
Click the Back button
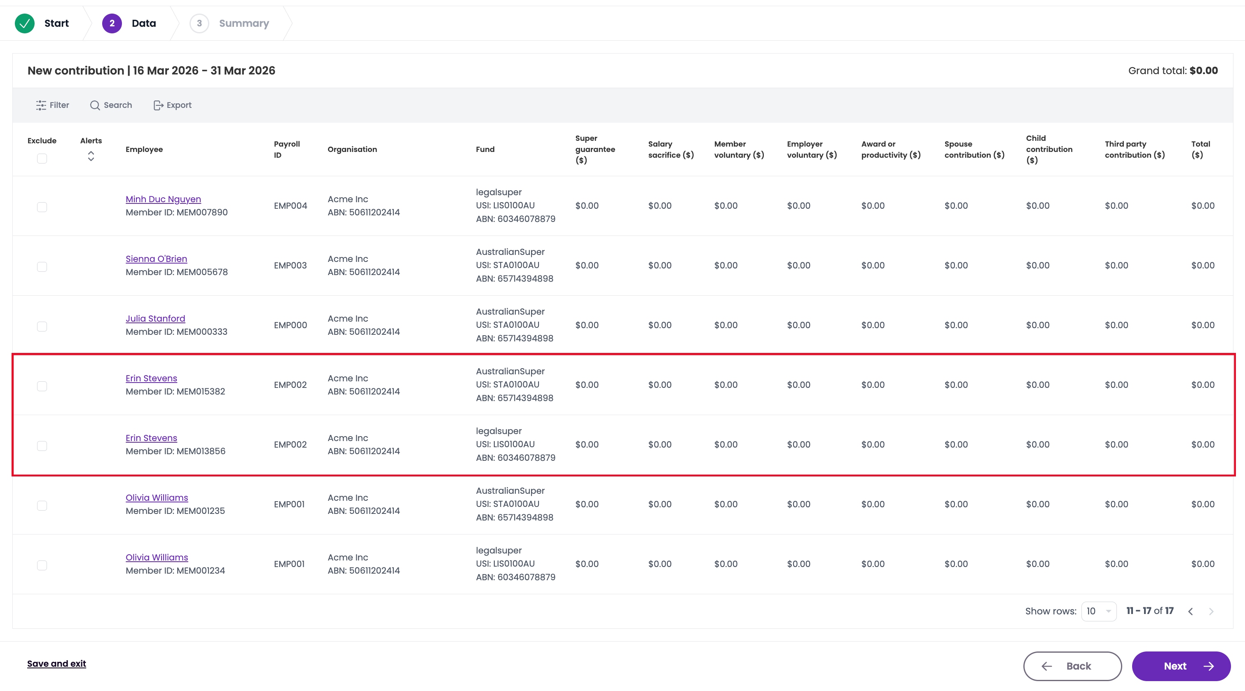[x=1072, y=666]
